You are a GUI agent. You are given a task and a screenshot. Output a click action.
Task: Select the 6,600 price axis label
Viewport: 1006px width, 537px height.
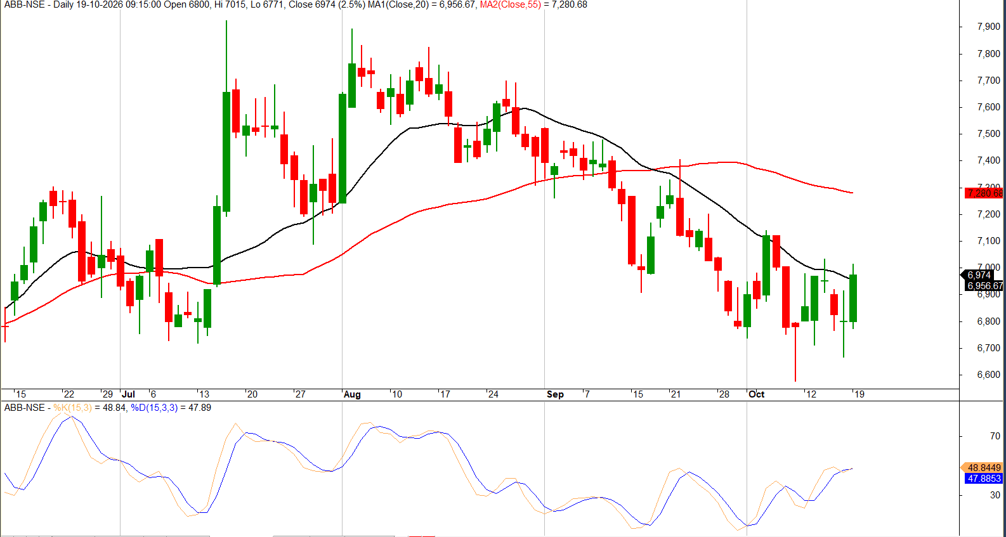coord(988,375)
